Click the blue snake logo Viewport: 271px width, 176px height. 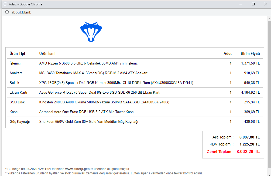click(x=91, y=32)
